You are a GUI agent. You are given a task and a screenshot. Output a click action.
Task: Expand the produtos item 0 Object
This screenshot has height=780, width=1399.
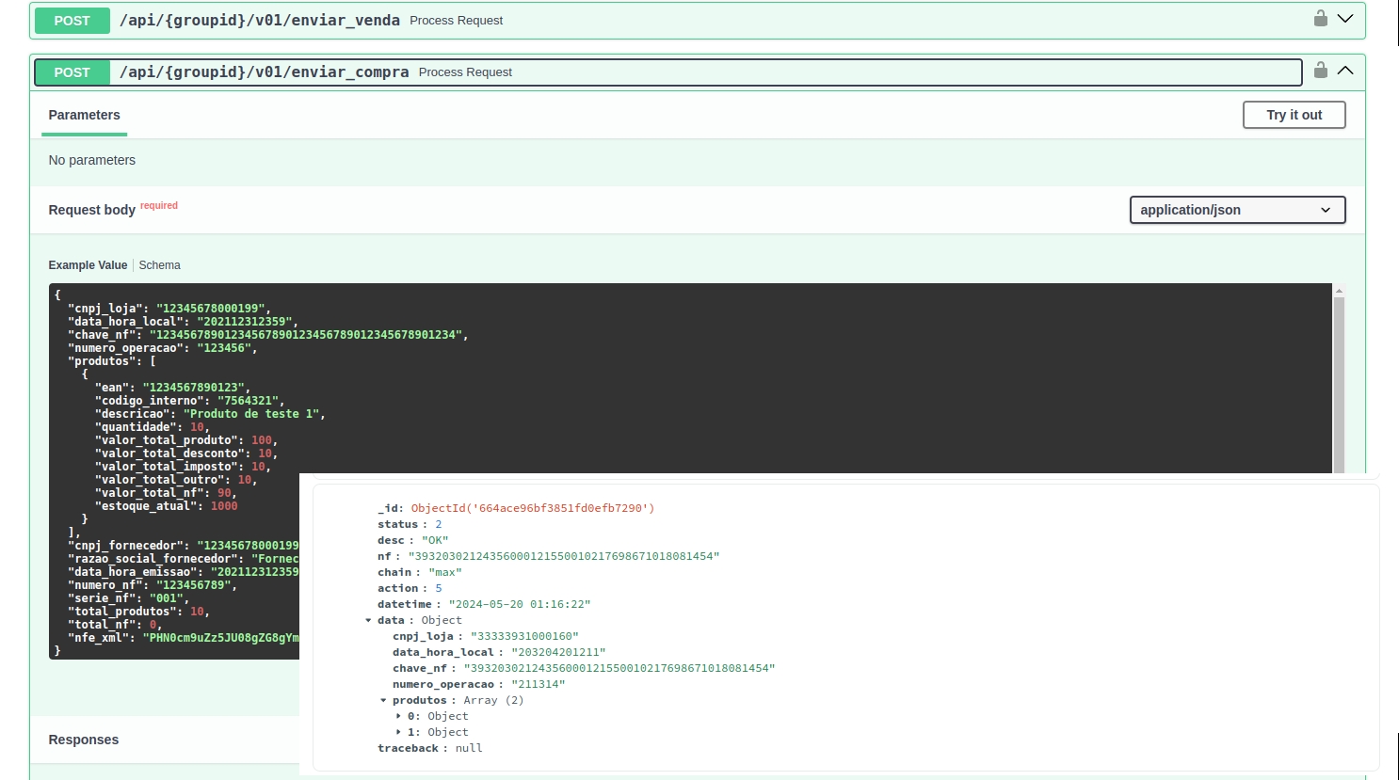399,717
